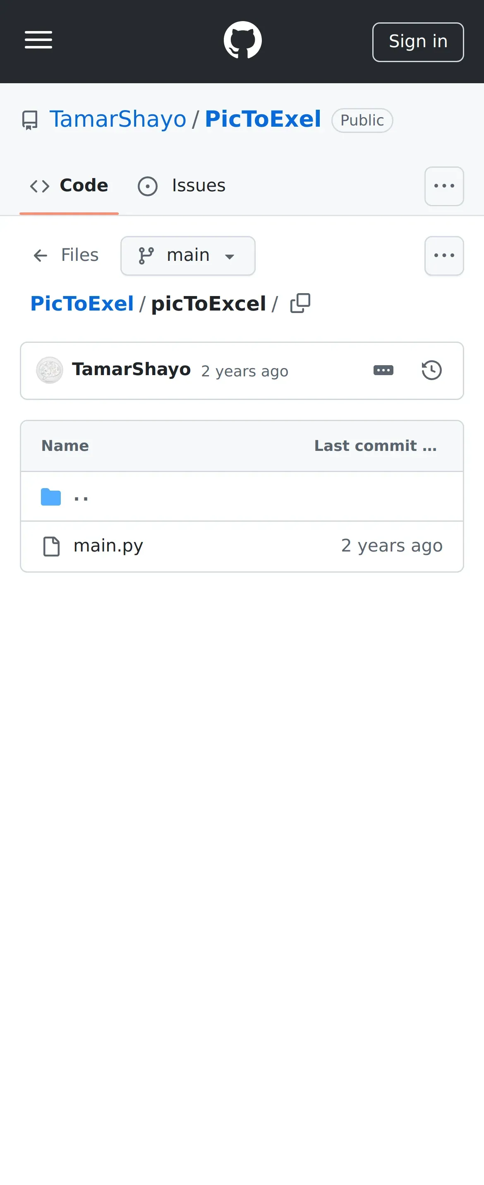
Task: Open the hamburger navigation menu
Action: (38, 40)
